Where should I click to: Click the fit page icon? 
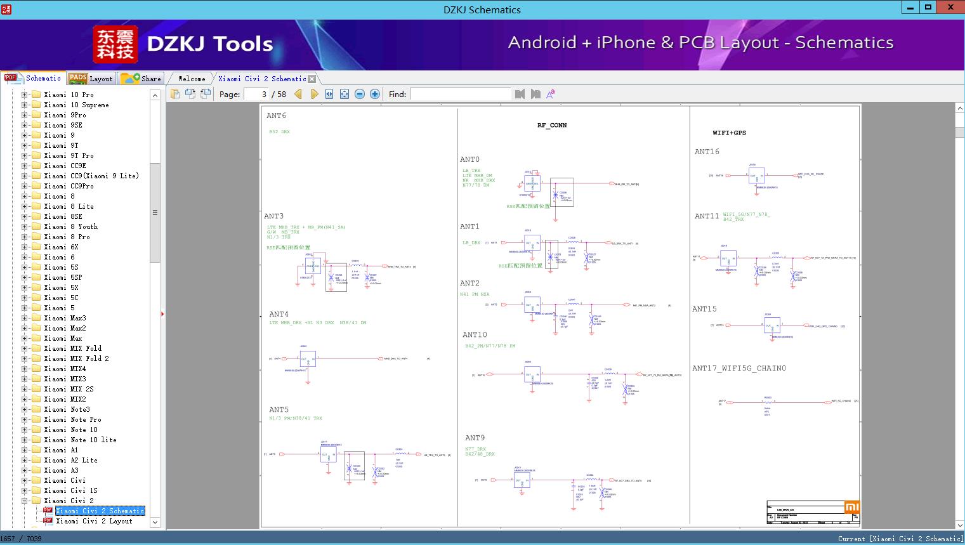pos(345,94)
